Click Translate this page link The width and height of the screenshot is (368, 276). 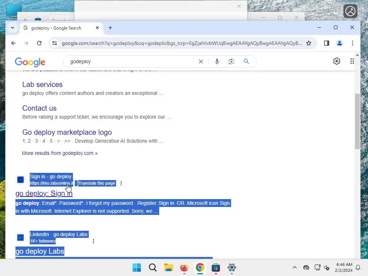pos(97,183)
